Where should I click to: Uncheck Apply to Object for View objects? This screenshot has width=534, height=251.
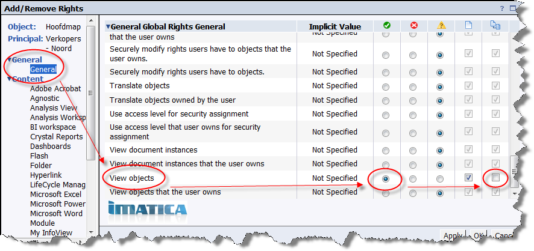(469, 177)
